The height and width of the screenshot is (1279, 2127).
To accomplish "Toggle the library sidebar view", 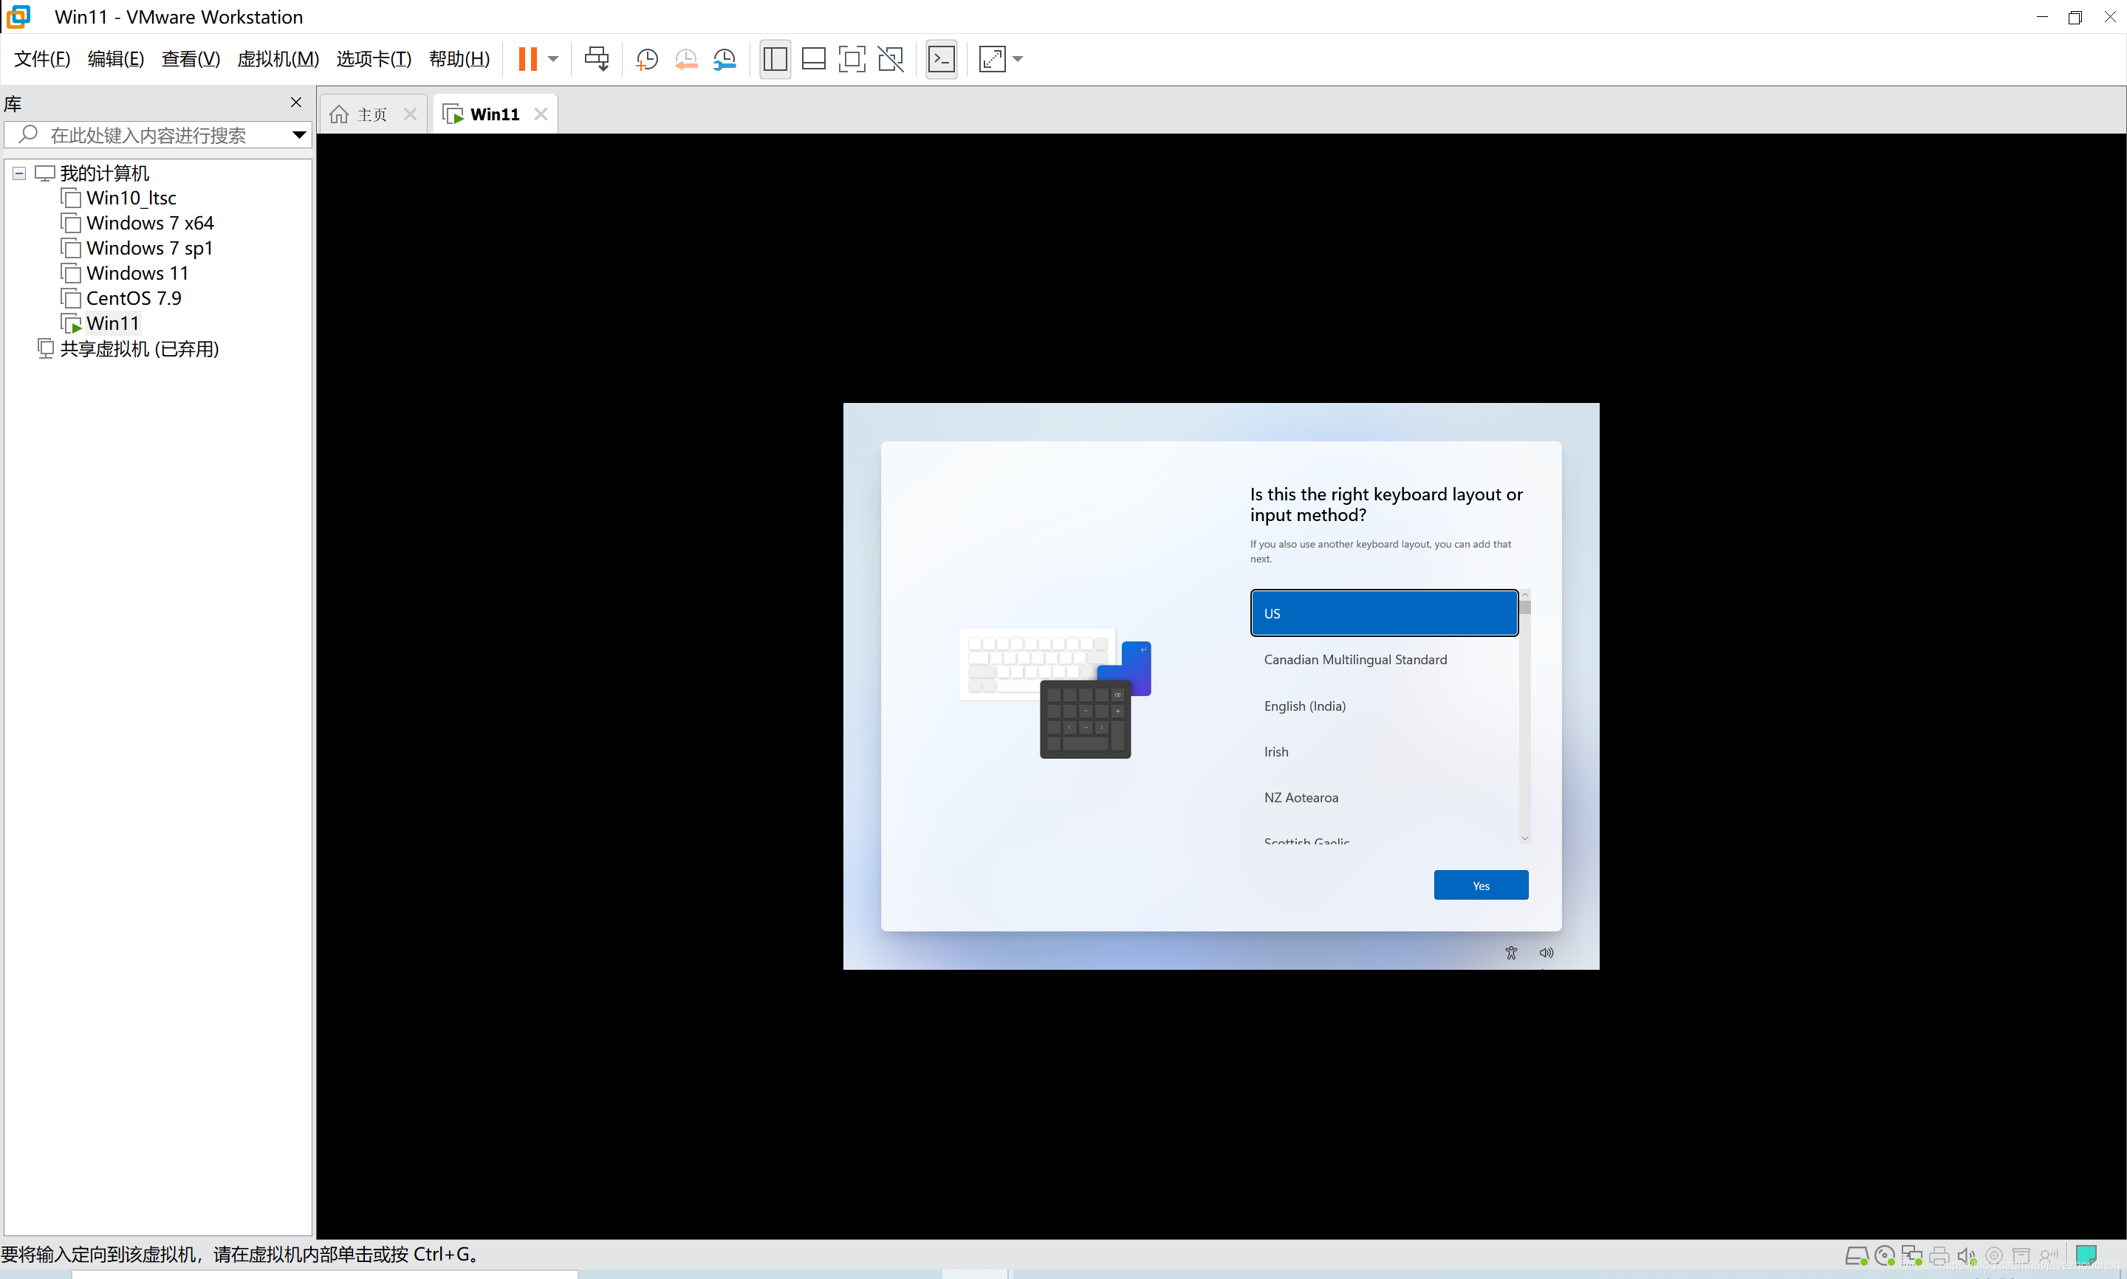I will 775,58.
